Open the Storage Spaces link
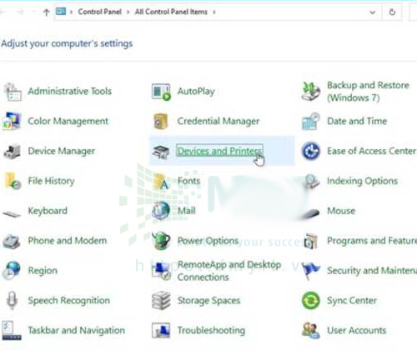This screenshot has height=350, width=417. coord(209,301)
